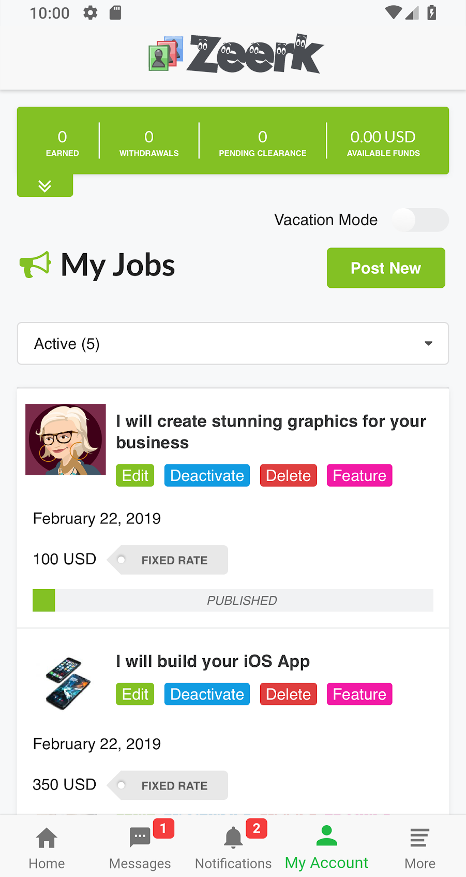The image size is (466, 877).
Task: Click the Published progress bar
Action: pos(233,601)
